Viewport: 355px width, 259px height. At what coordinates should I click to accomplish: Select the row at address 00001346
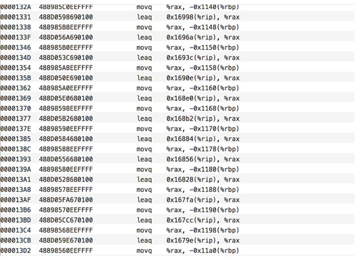tap(177, 47)
